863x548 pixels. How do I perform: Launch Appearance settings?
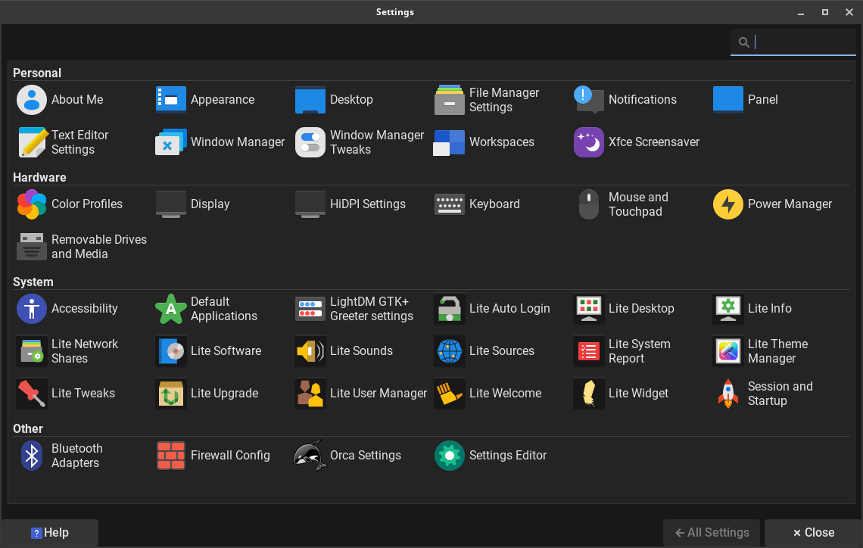206,100
